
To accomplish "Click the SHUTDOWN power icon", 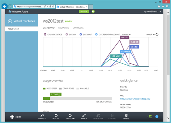I will (x=70, y=115).
